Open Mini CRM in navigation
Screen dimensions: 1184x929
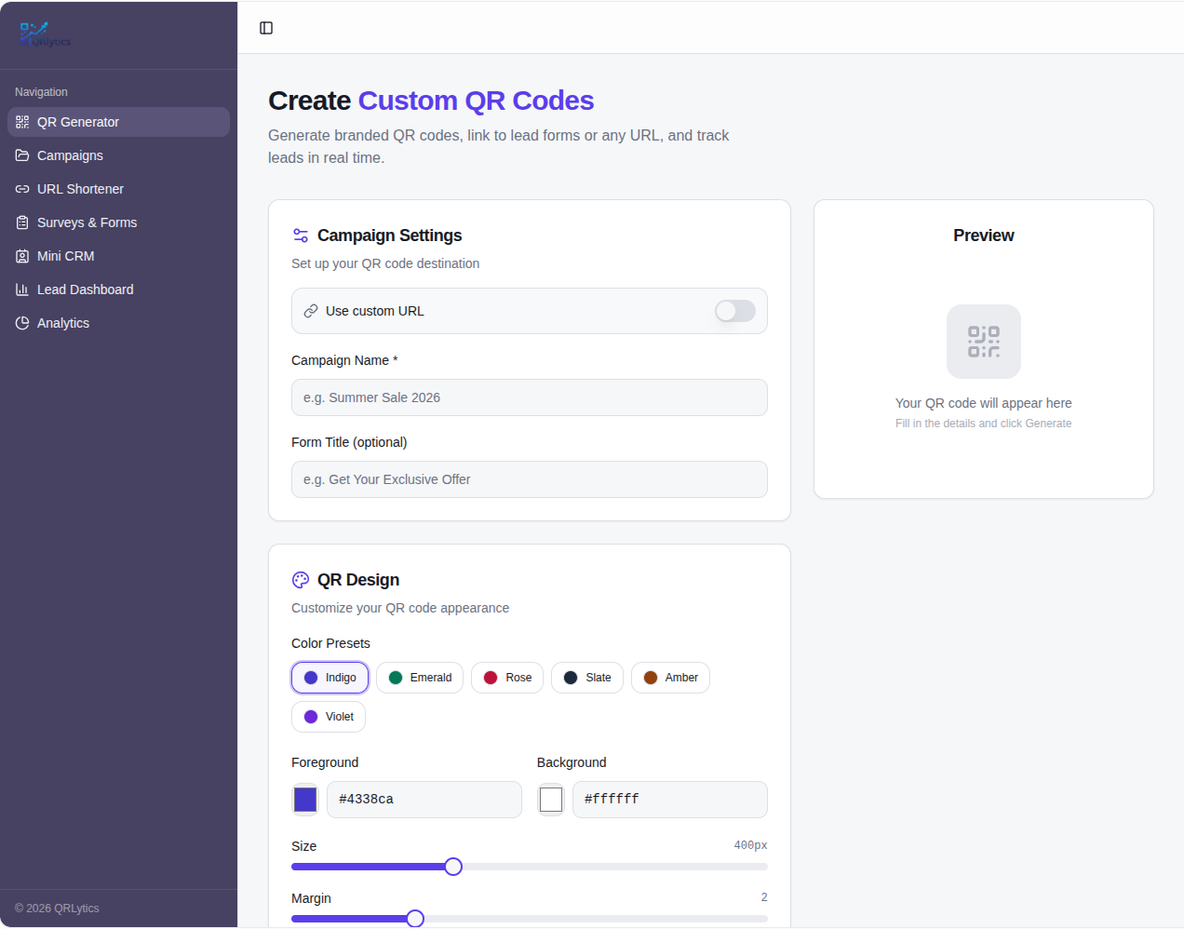[118, 256]
